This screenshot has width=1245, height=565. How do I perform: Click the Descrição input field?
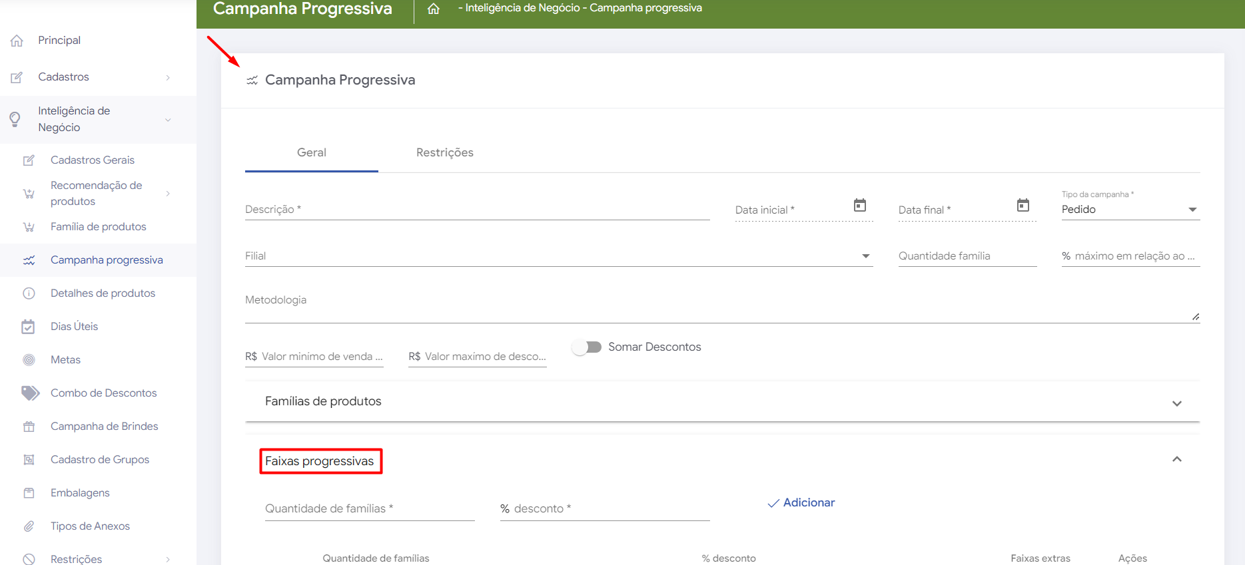click(477, 210)
